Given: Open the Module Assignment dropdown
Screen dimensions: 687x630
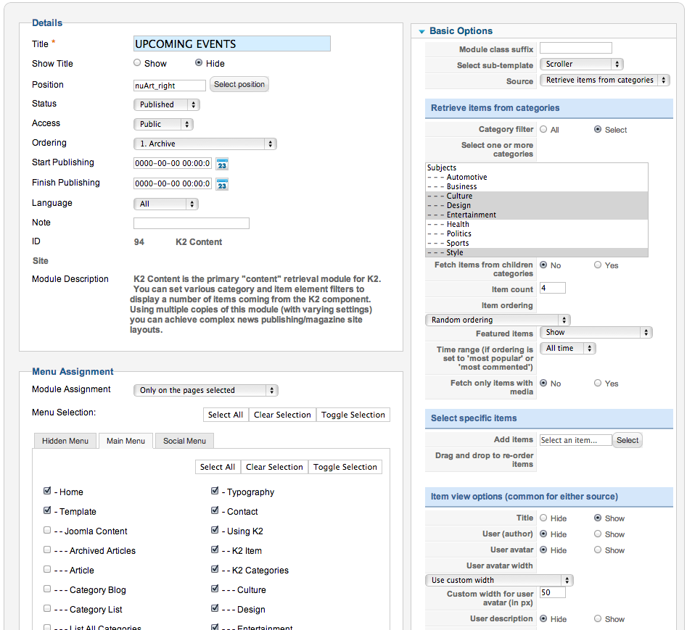Looking at the screenshot, I should pyautogui.click(x=206, y=390).
